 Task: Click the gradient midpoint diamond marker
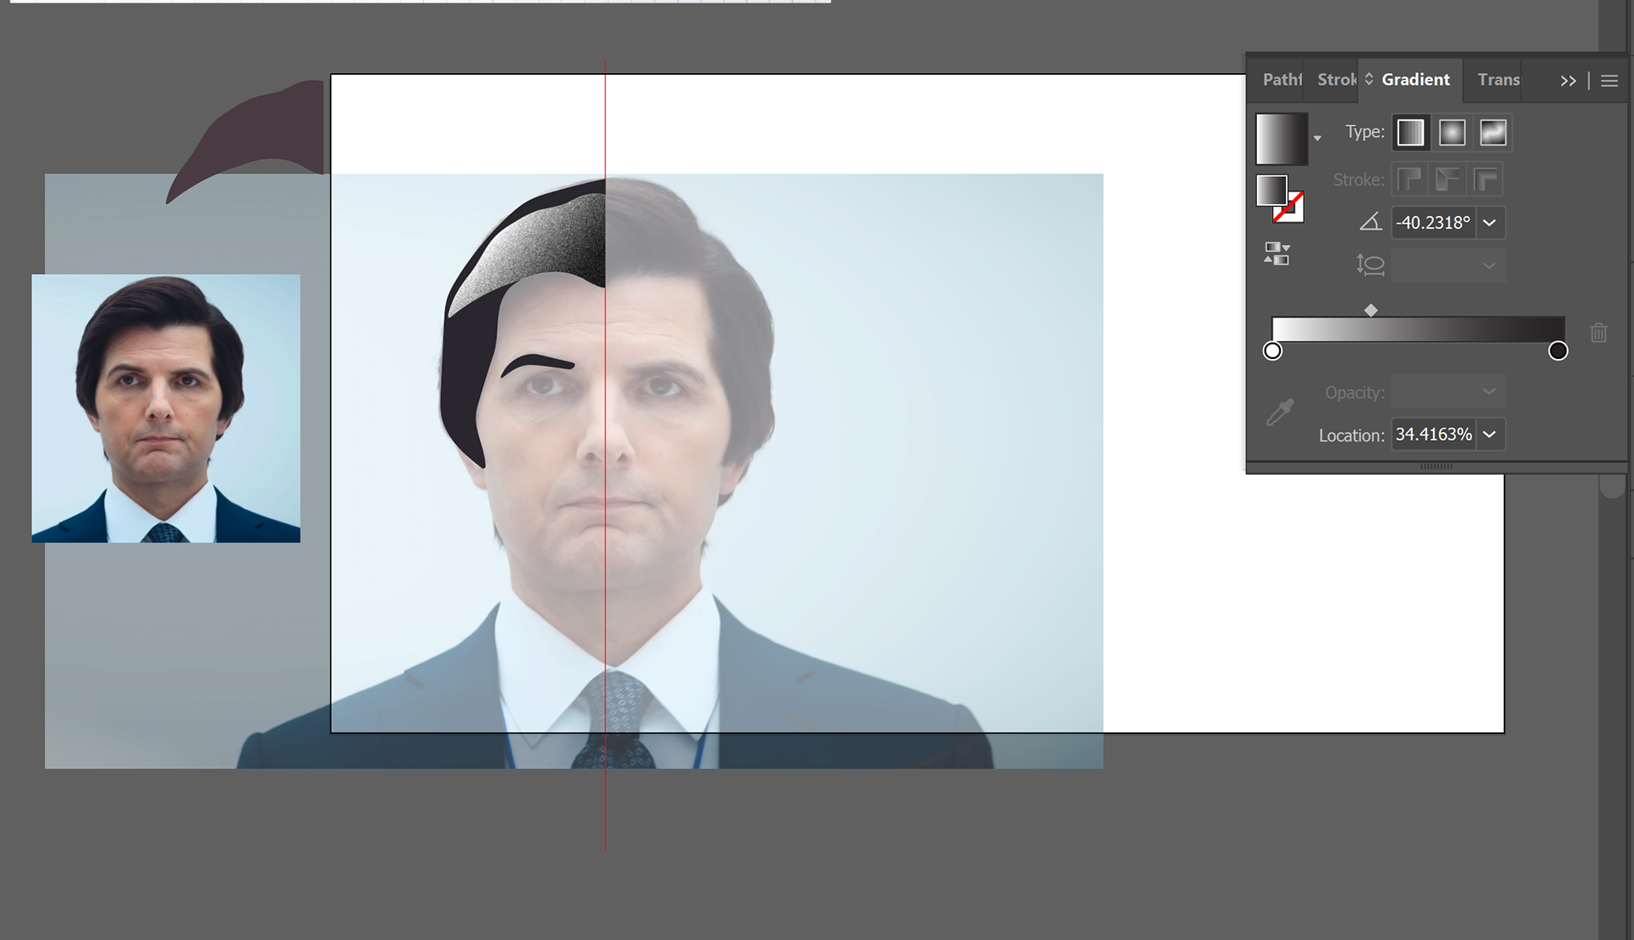click(x=1370, y=310)
